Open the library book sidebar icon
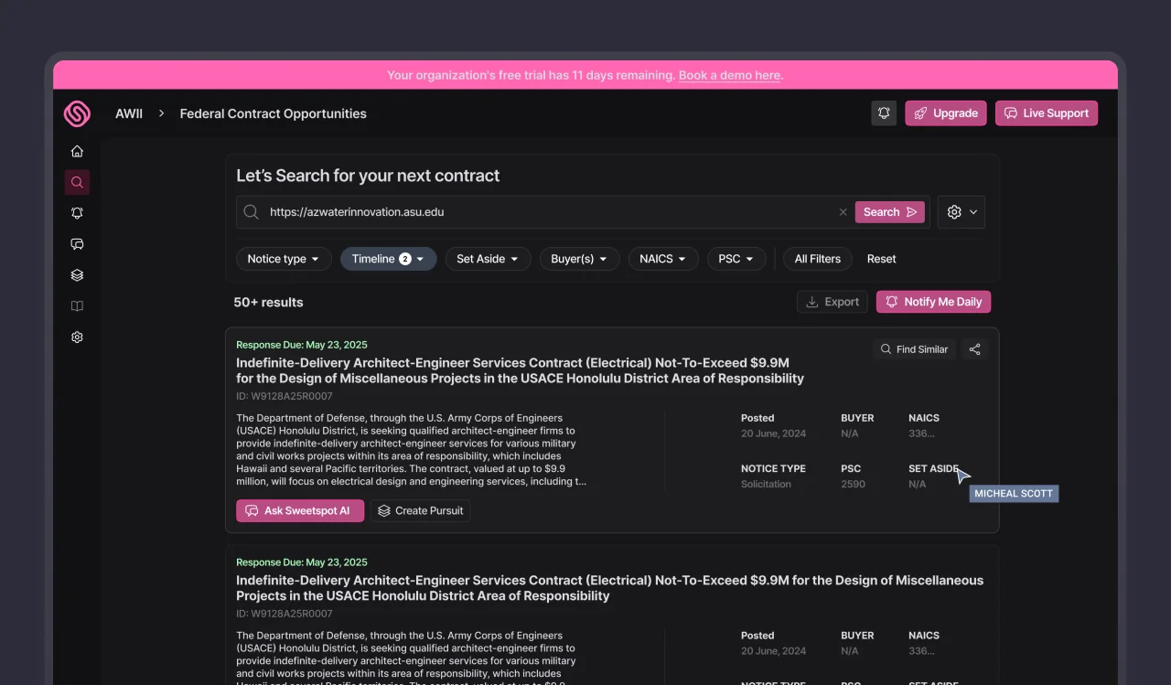 coord(77,306)
